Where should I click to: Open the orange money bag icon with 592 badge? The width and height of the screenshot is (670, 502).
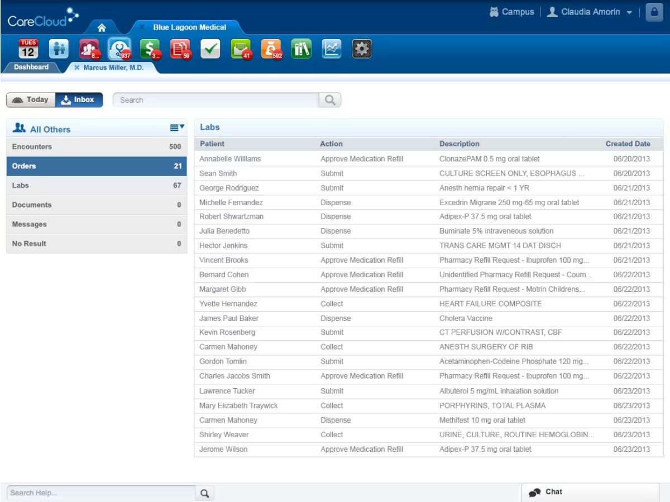click(272, 49)
